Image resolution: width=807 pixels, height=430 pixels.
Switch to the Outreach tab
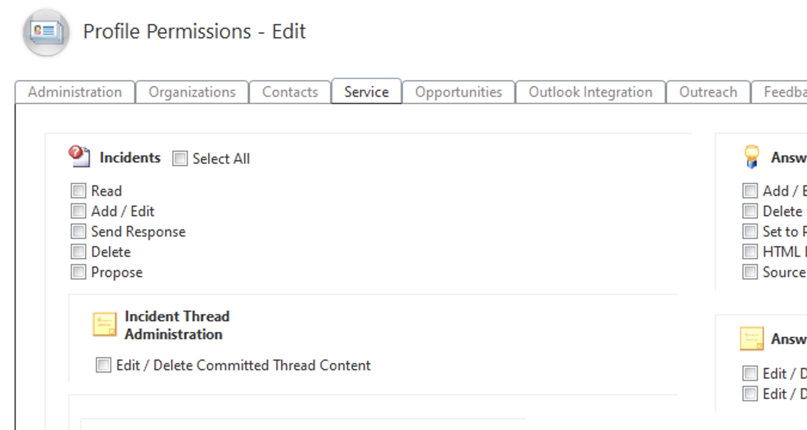(708, 92)
